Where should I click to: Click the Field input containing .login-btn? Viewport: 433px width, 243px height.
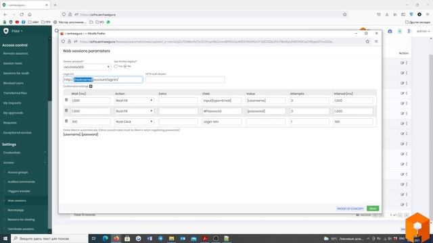pyautogui.click(x=222, y=122)
